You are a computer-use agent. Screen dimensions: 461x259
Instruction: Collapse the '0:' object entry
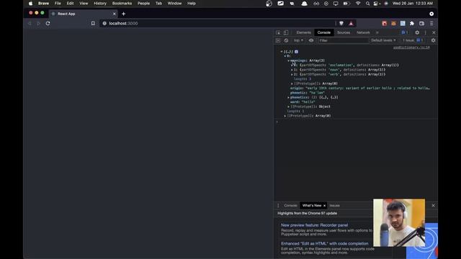coord(285,56)
